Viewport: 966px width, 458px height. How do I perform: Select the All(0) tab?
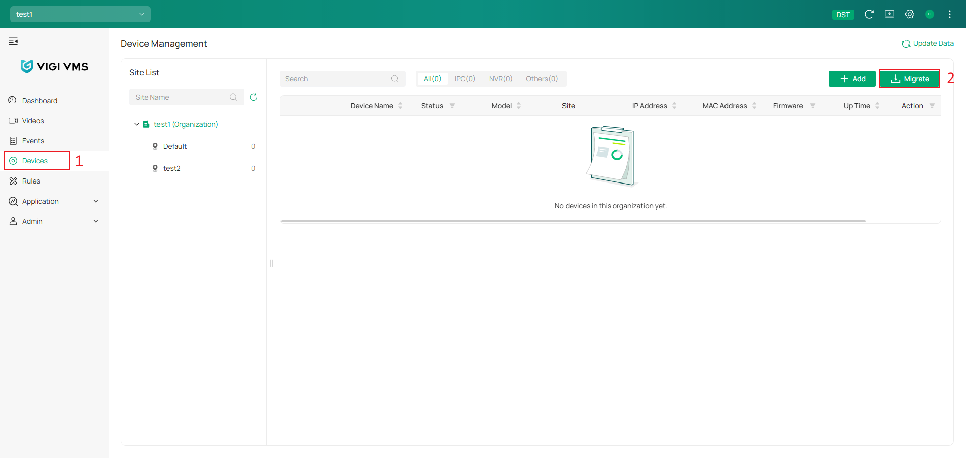pos(432,79)
